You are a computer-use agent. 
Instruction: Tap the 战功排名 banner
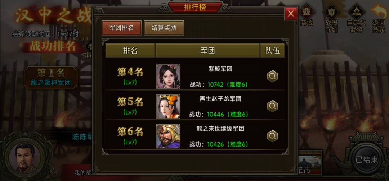53,46
